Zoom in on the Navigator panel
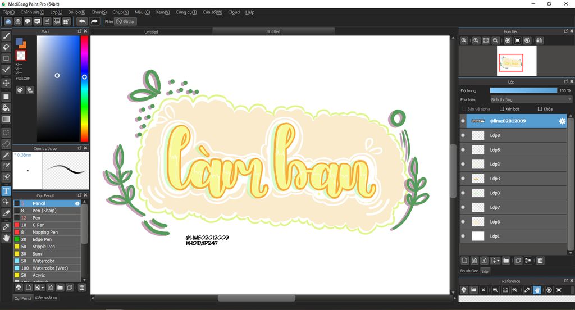 coord(476,40)
